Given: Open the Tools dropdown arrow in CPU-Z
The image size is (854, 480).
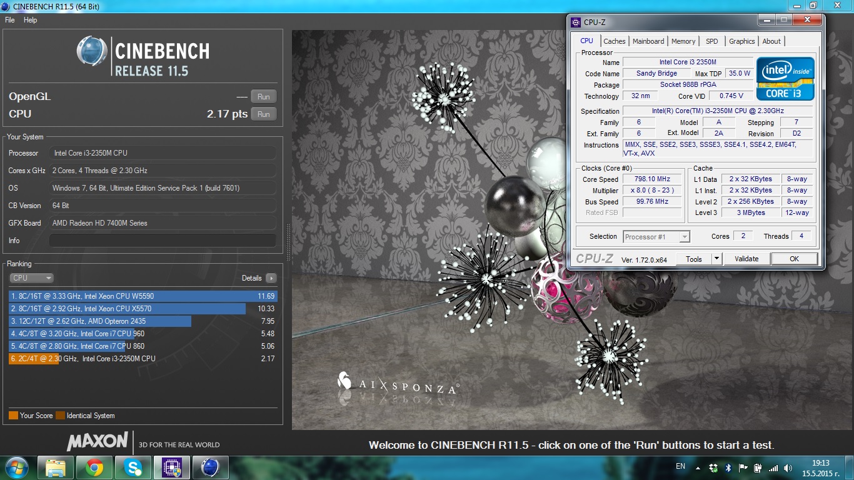Looking at the screenshot, I should pos(717,259).
